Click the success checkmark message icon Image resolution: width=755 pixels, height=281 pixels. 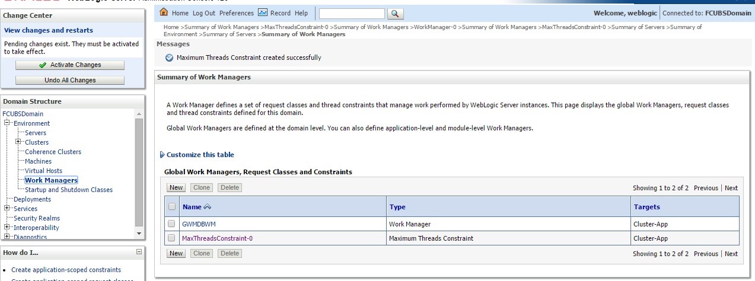(x=170, y=58)
